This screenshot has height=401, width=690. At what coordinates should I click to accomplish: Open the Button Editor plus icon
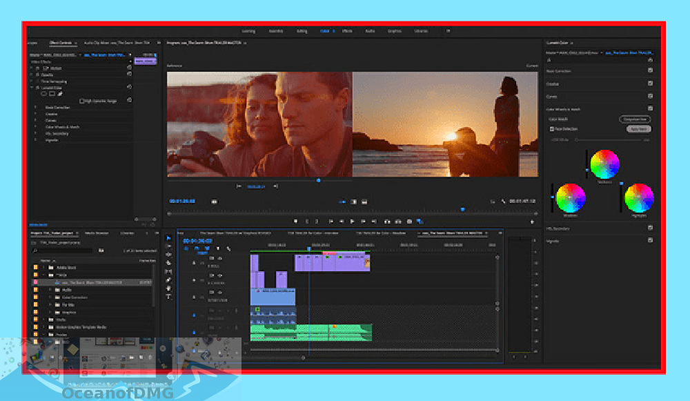pyautogui.click(x=532, y=222)
